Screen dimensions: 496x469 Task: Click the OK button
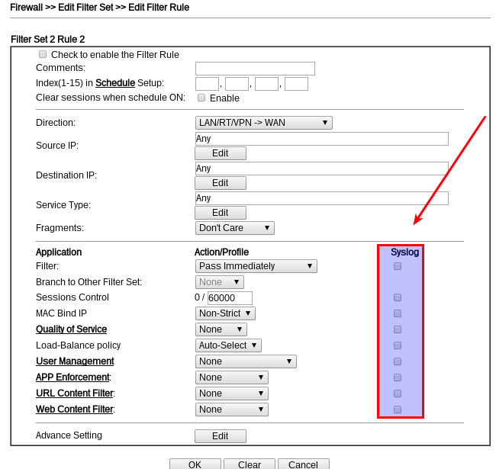click(x=195, y=464)
